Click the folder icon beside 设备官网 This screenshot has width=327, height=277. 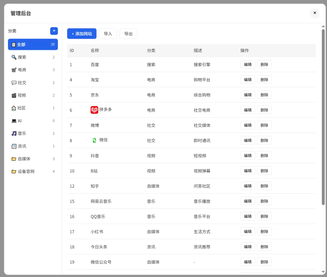coord(14,172)
